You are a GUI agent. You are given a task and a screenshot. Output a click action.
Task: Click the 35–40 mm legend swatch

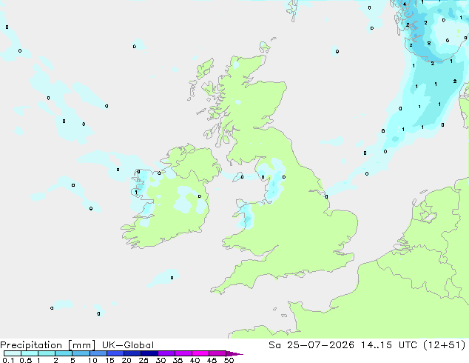pos(183,353)
